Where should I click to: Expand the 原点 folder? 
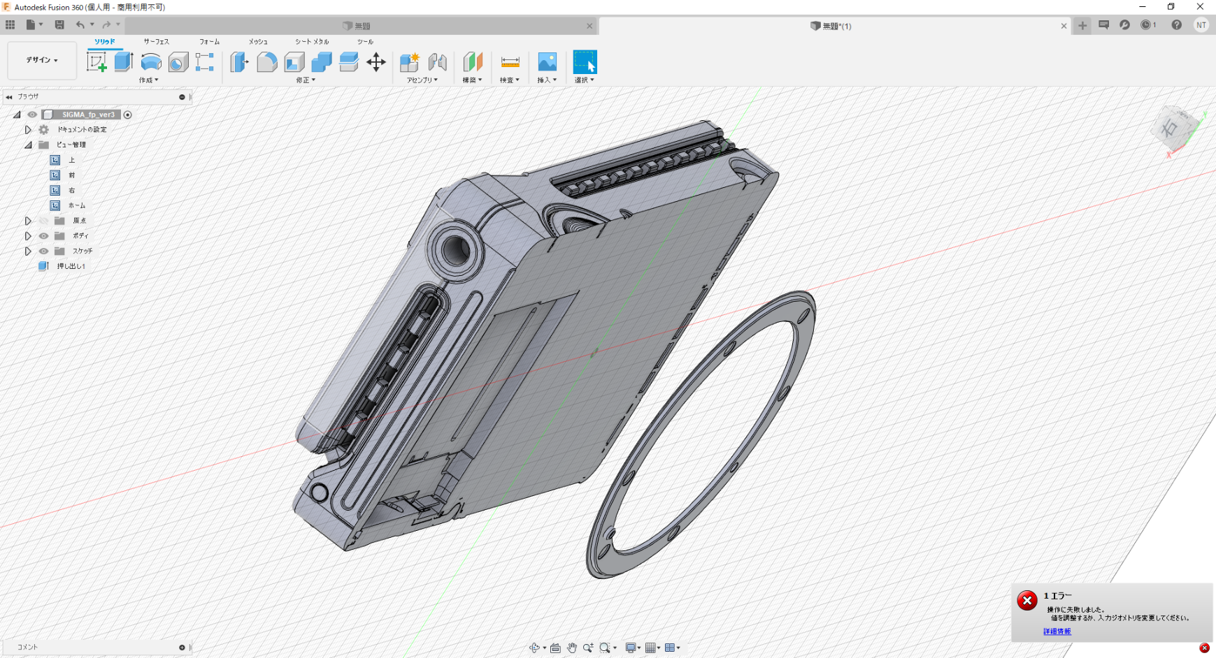28,221
